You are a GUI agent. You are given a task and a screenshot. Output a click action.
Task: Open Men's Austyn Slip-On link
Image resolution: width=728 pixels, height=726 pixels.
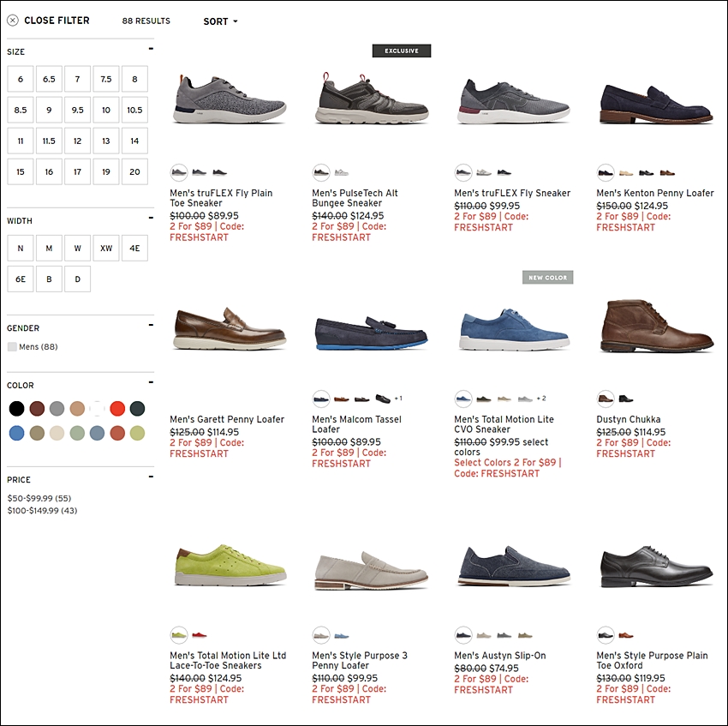(500, 656)
